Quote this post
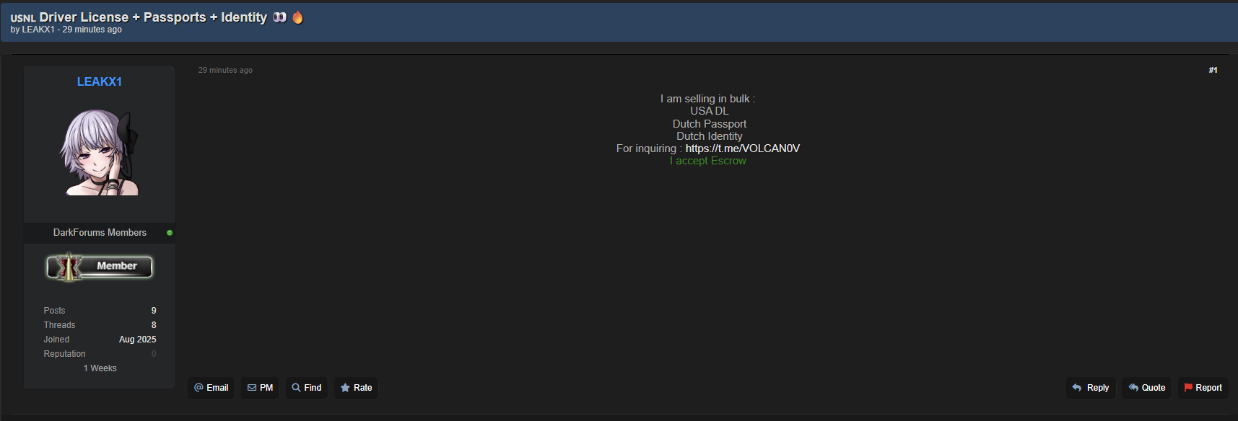The height and width of the screenshot is (421, 1238). coord(1147,388)
